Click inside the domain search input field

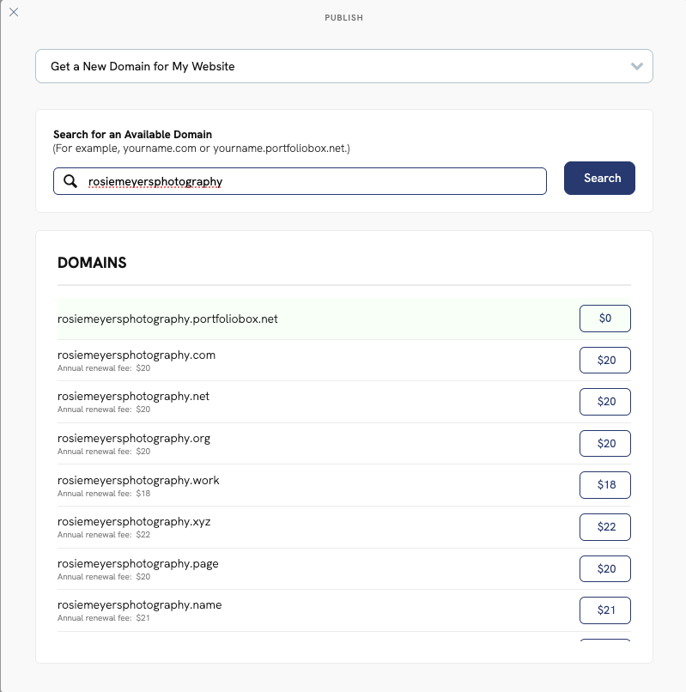pos(301,181)
